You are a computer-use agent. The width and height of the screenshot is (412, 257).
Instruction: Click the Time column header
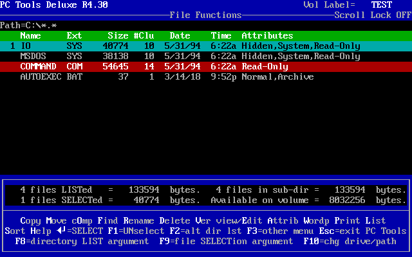click(221, 36)
